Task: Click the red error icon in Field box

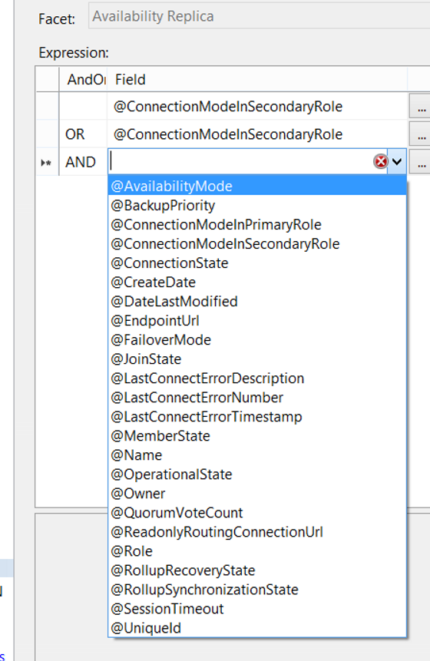Action: 381,161
